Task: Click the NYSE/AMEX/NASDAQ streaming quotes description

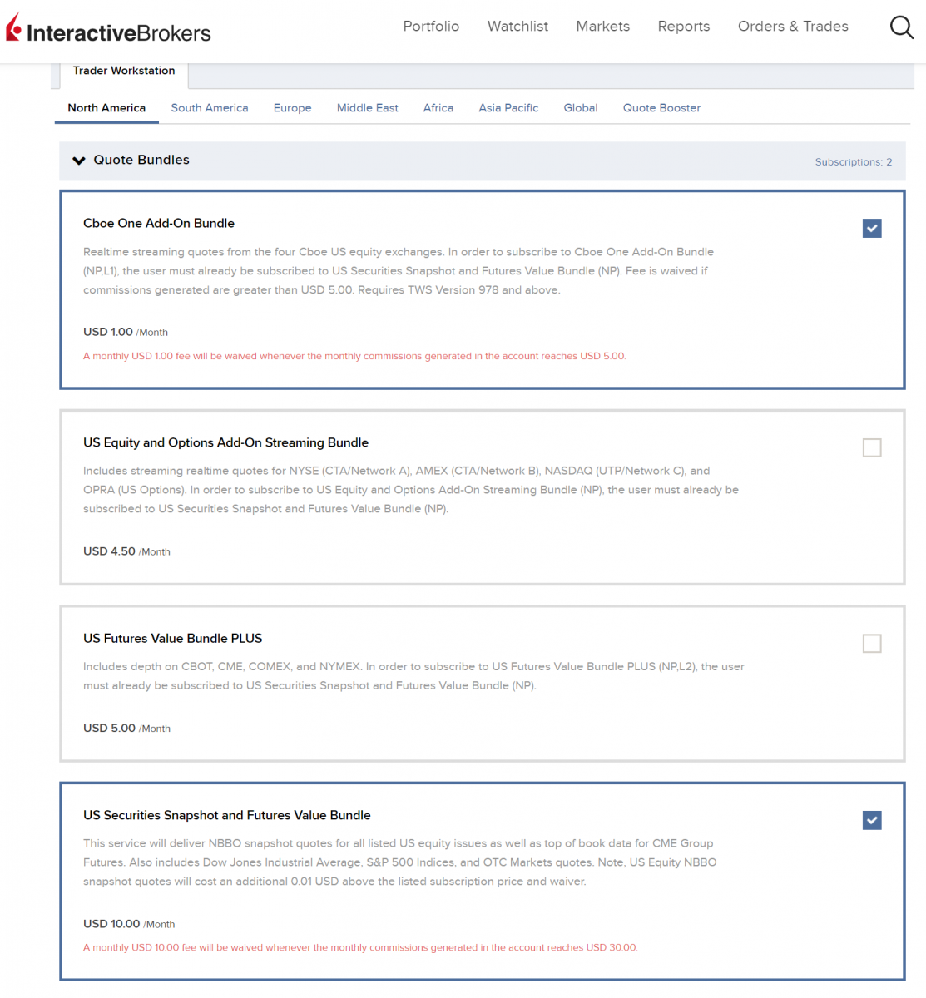Action: [x=411, y=490]
